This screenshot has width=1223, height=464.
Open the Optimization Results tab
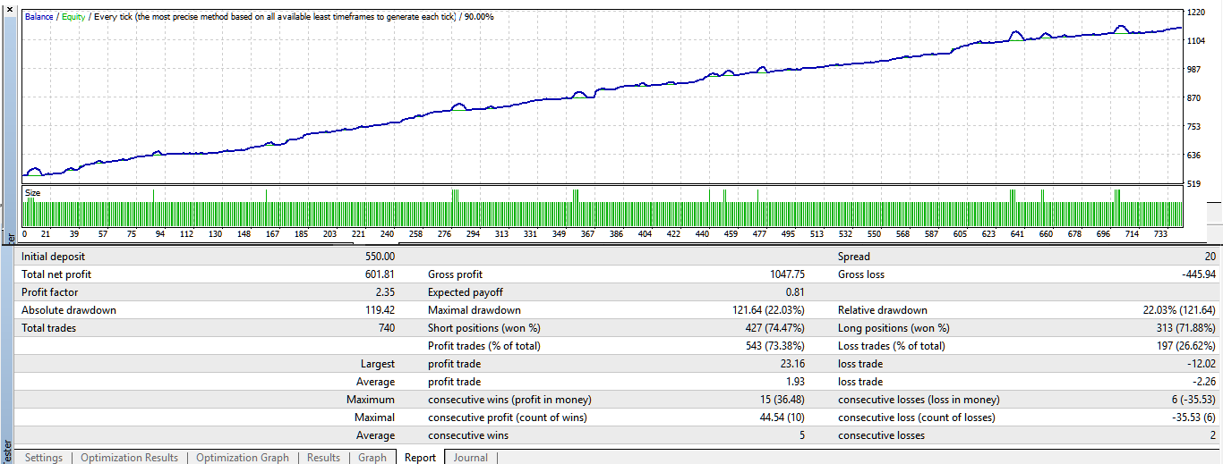pyautogui.click(x=129, y=457)
